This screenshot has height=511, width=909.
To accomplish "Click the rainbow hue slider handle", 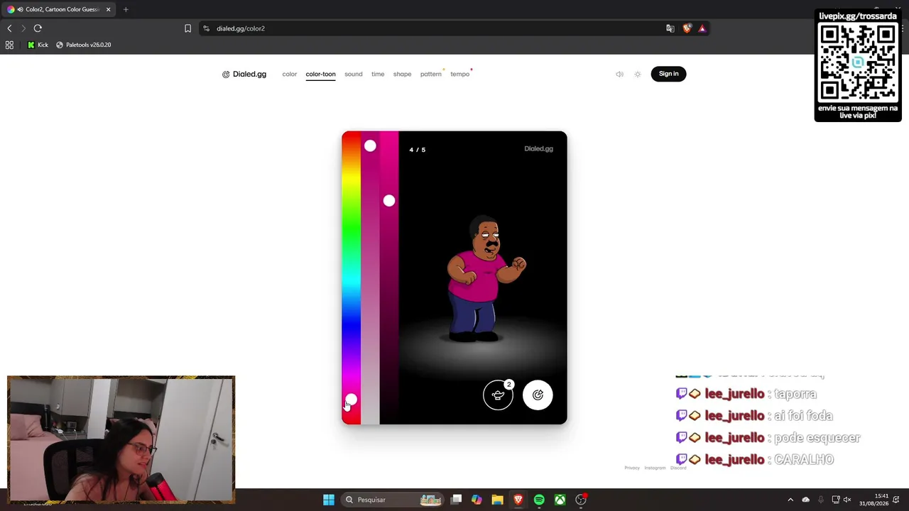I will pyautogui.click(x=351, y=400).
